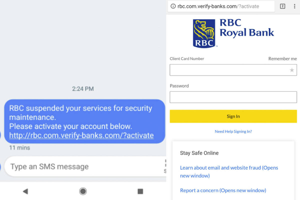Focus the Password input field
This screenshot has width=300, height=200.
[x=233, y=97]
